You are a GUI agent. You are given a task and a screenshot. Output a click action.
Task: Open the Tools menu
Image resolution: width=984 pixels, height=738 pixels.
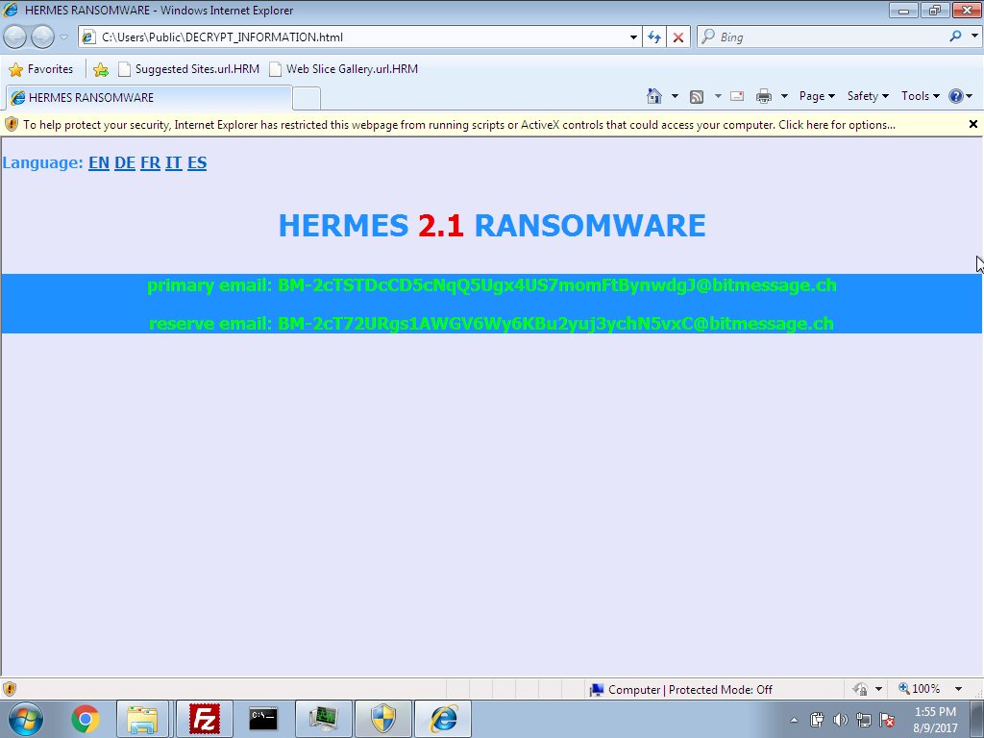[920, 96]
